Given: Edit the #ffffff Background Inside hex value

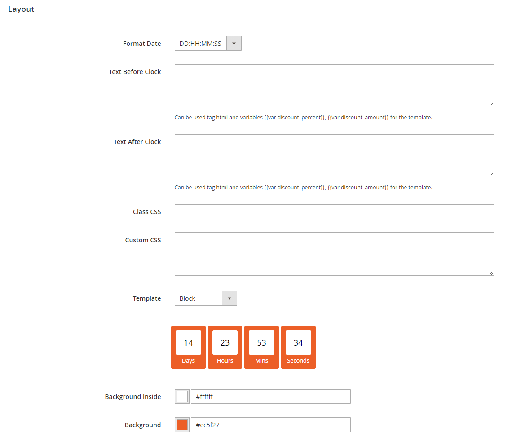Looking at the screenshot, I should coord(271,396).
